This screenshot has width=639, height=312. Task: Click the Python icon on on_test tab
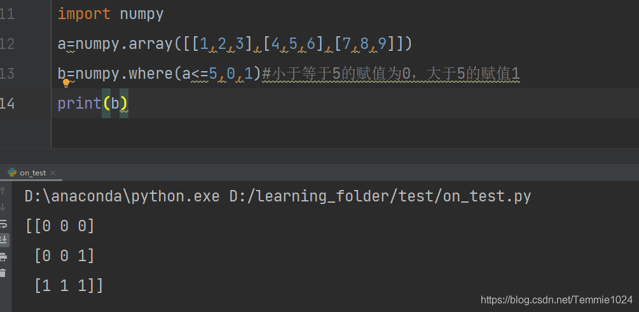coord(12,173)
